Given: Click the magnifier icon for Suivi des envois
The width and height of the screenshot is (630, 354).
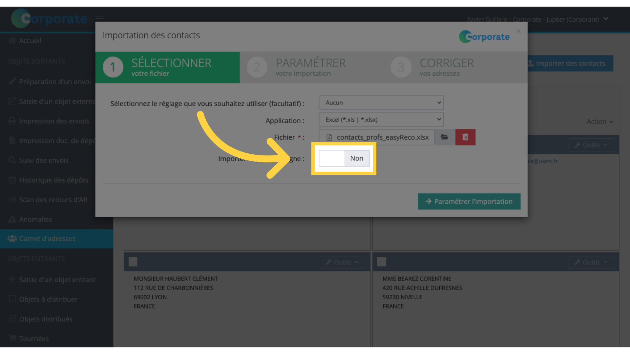Looking at the screenshot, I should pyautogui.click(x=12, y=160).
